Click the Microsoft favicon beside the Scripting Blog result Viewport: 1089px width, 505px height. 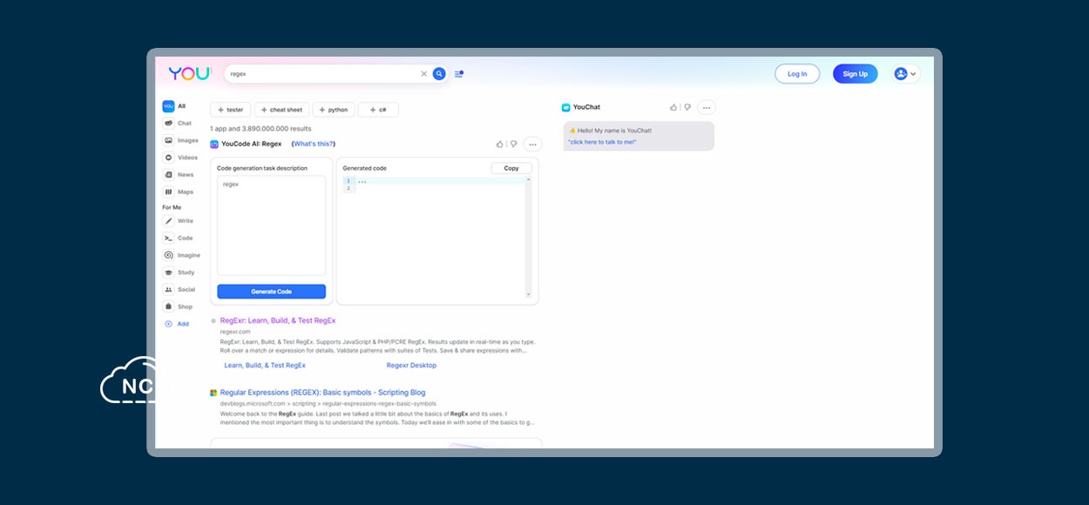pyautogui.click(x=213, y=393)
